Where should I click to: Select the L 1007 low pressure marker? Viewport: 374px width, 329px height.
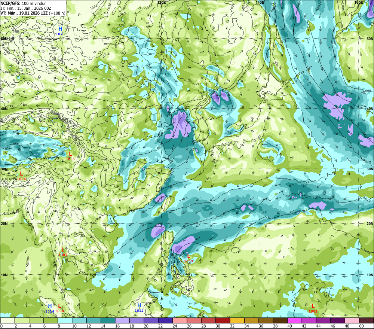coord(63,252)
